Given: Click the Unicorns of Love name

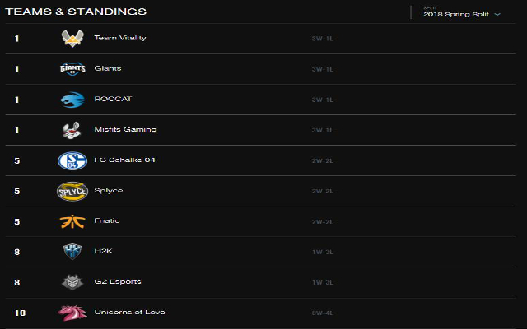Looking at the screenshot, I should click(130, 312).
